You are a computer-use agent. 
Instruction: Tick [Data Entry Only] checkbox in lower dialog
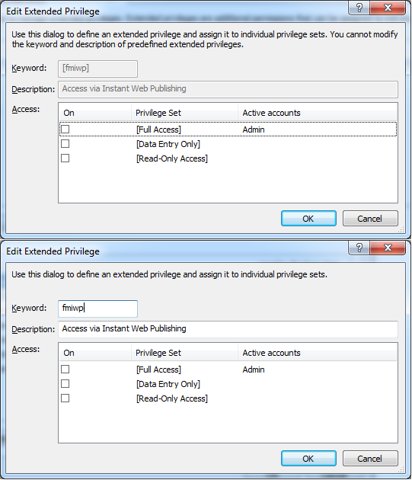tap(65, 383)
